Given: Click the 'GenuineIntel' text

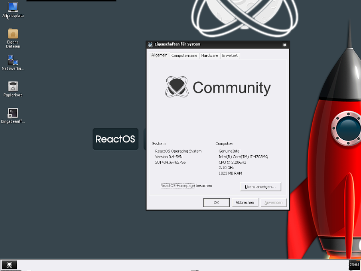Looking at the screenshot, I should pos(229,151).
